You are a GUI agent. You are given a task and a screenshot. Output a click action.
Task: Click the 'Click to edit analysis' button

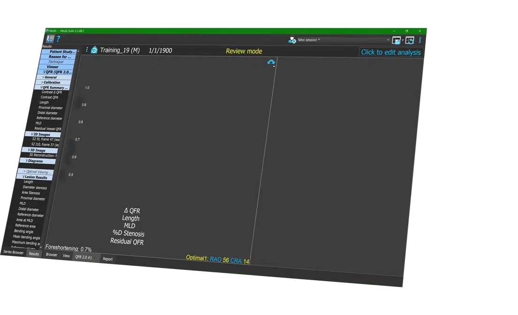point(391,52)
